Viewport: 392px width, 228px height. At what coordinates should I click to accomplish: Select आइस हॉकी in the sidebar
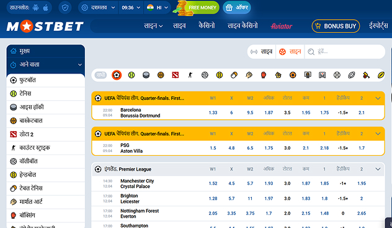click(x=46, y=107)
